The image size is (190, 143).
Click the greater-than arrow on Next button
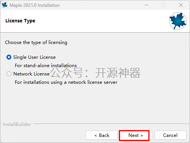pyautogui.click(x=142, y=135)
